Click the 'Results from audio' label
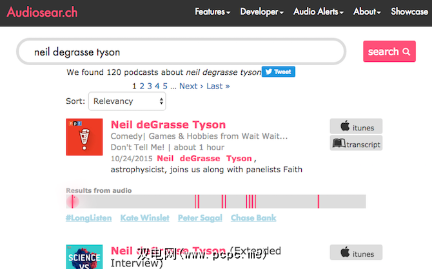Screen dimensions: 432x269 point(99,190)
